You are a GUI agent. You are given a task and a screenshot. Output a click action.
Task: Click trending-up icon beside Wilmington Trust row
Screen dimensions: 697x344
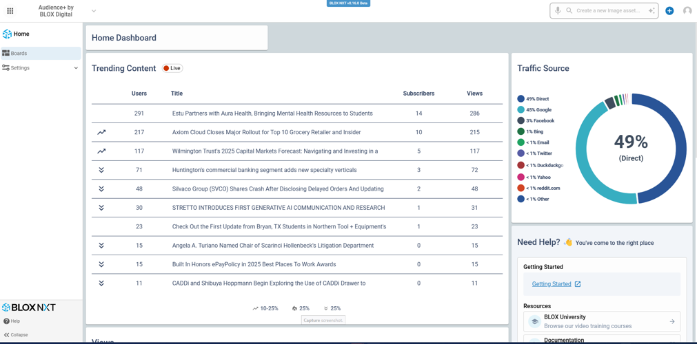coord(101,151)
